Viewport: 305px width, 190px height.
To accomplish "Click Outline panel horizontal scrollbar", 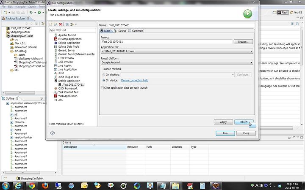I will 22,173.
